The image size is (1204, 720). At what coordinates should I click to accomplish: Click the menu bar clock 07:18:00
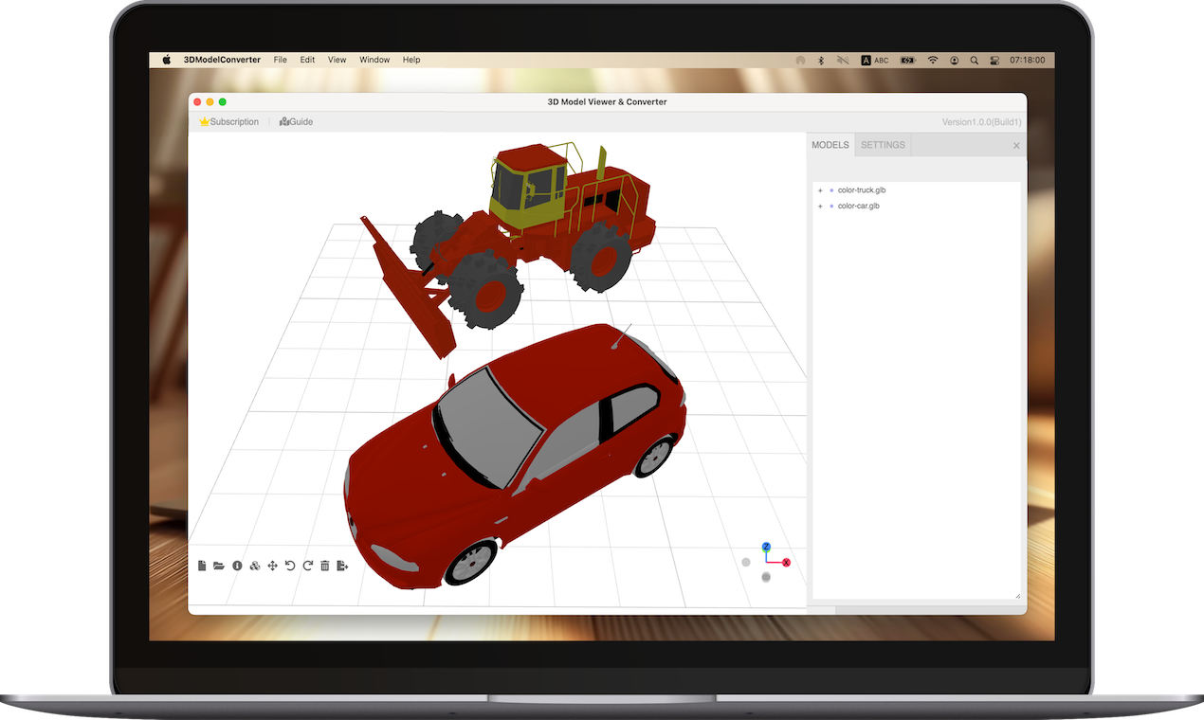(1028, 60)
